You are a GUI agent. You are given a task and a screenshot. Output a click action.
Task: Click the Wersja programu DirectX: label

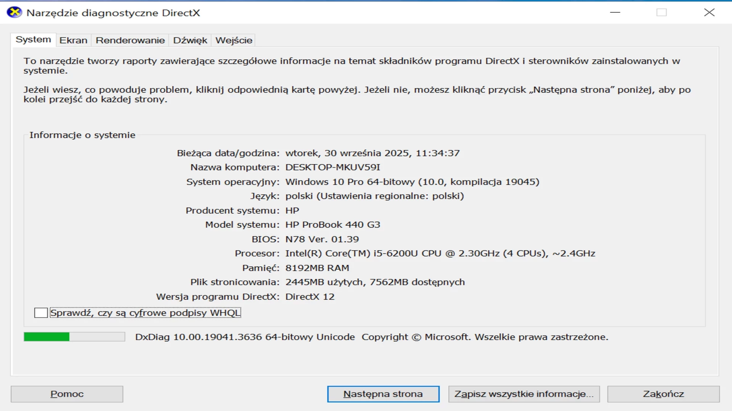click(x=218, y=297)
